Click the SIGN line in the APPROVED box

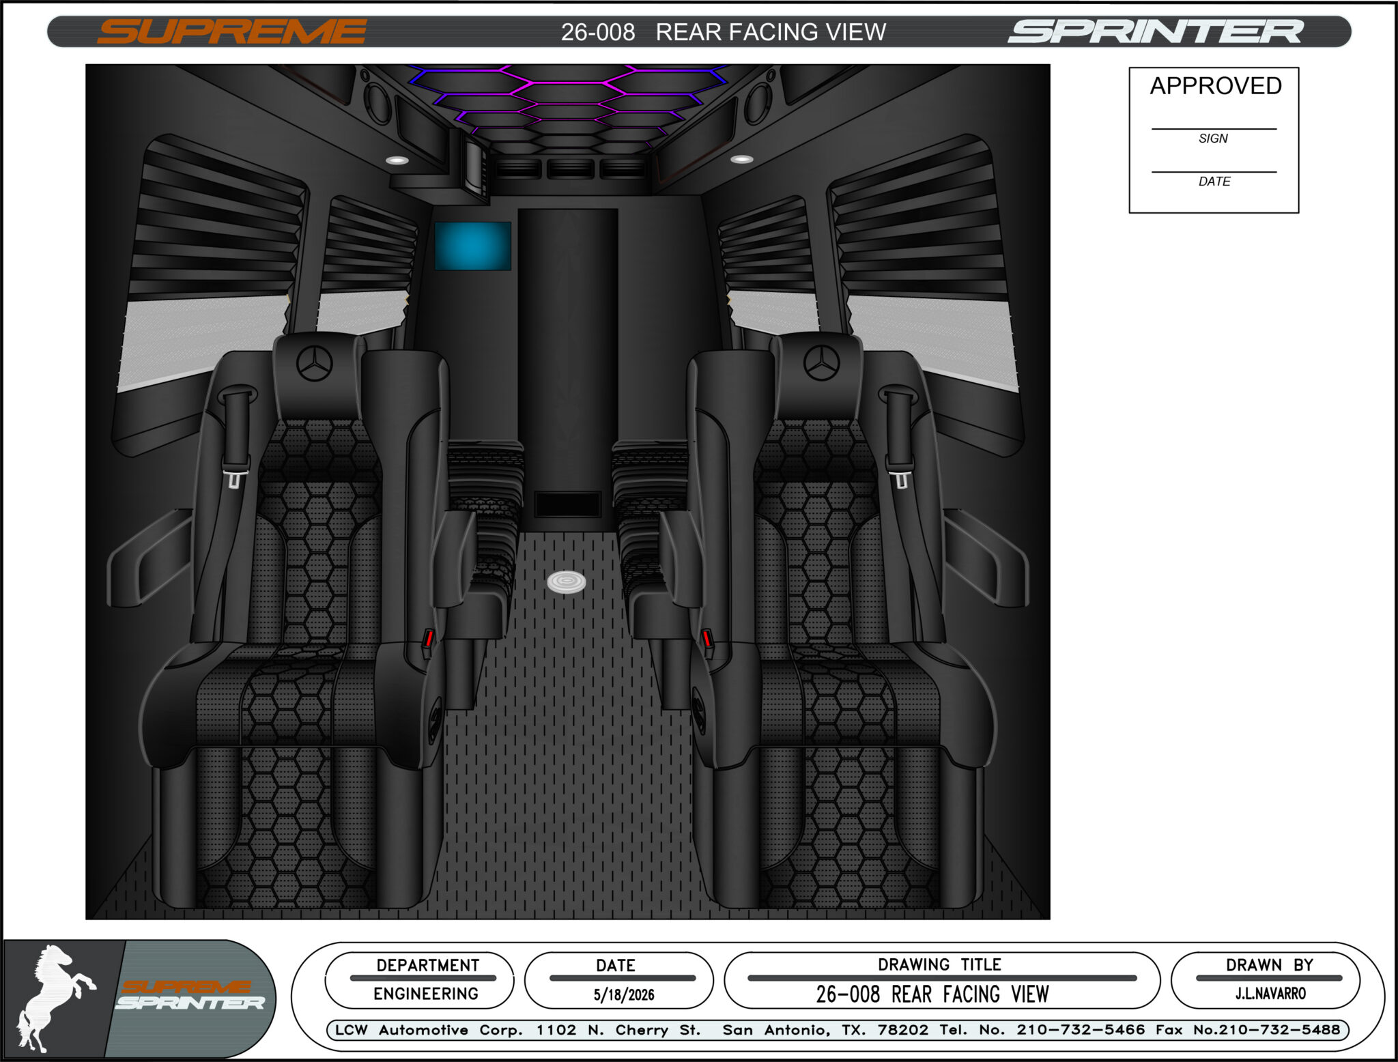pos(1214,130)
